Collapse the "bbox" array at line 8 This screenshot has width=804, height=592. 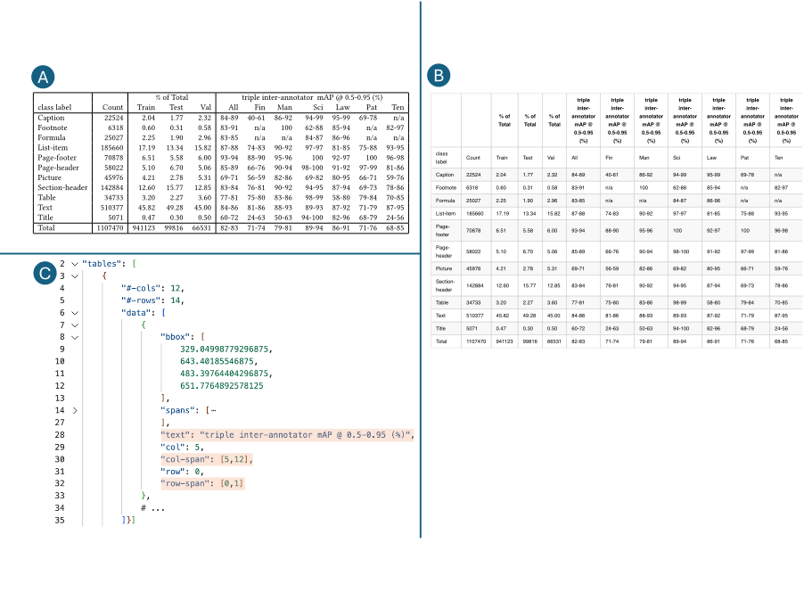point(75,337)
